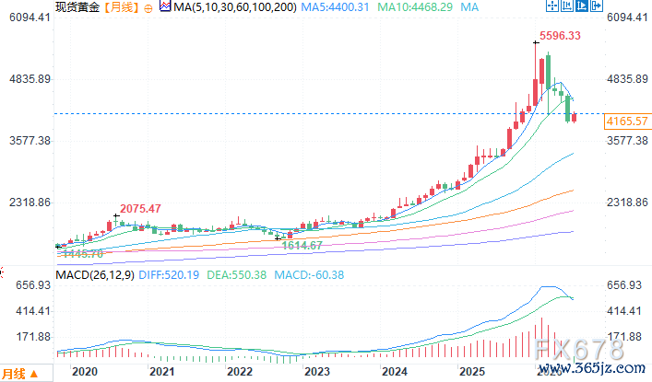Click the 2020 label on time axis
Screen dimensions: 652x382
pyautogui.click(x=85, y=371)
